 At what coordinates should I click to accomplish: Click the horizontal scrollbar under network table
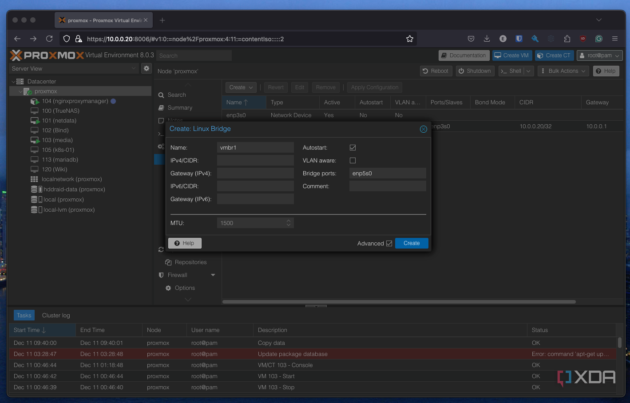(399, 302)
